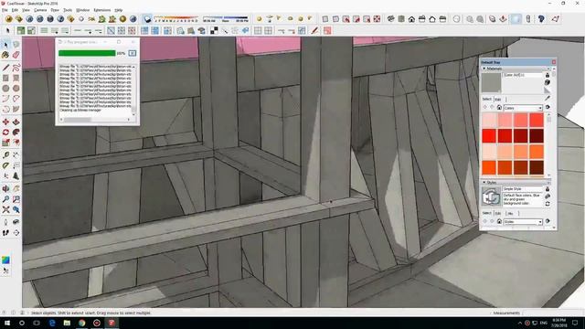Collapse the Materials panel section

click(x=484, y=69)
